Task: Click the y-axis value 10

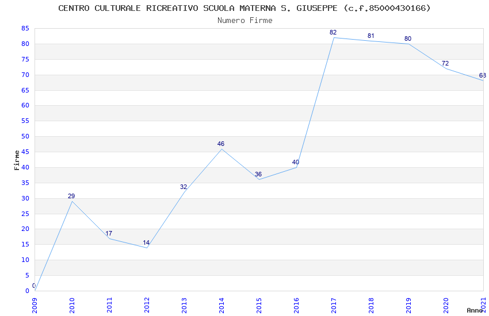Action: click(x=25, y=260)
